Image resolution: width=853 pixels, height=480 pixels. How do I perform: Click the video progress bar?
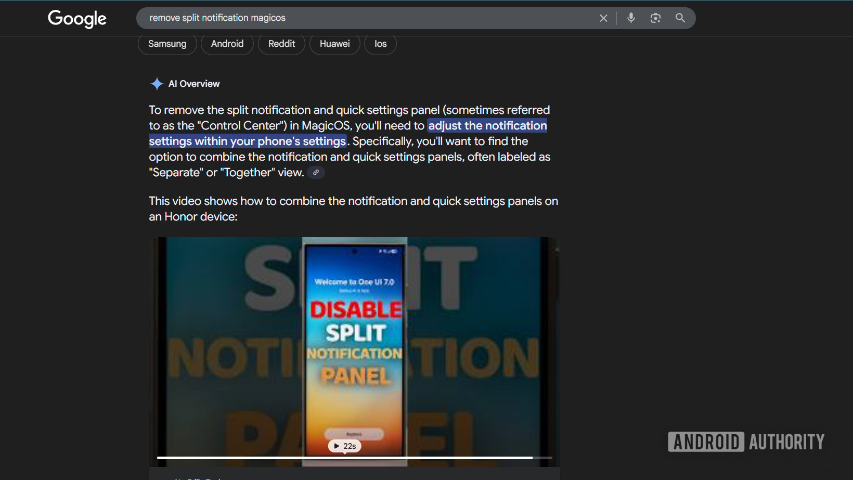pyautogui.click(x=354, y=458)
